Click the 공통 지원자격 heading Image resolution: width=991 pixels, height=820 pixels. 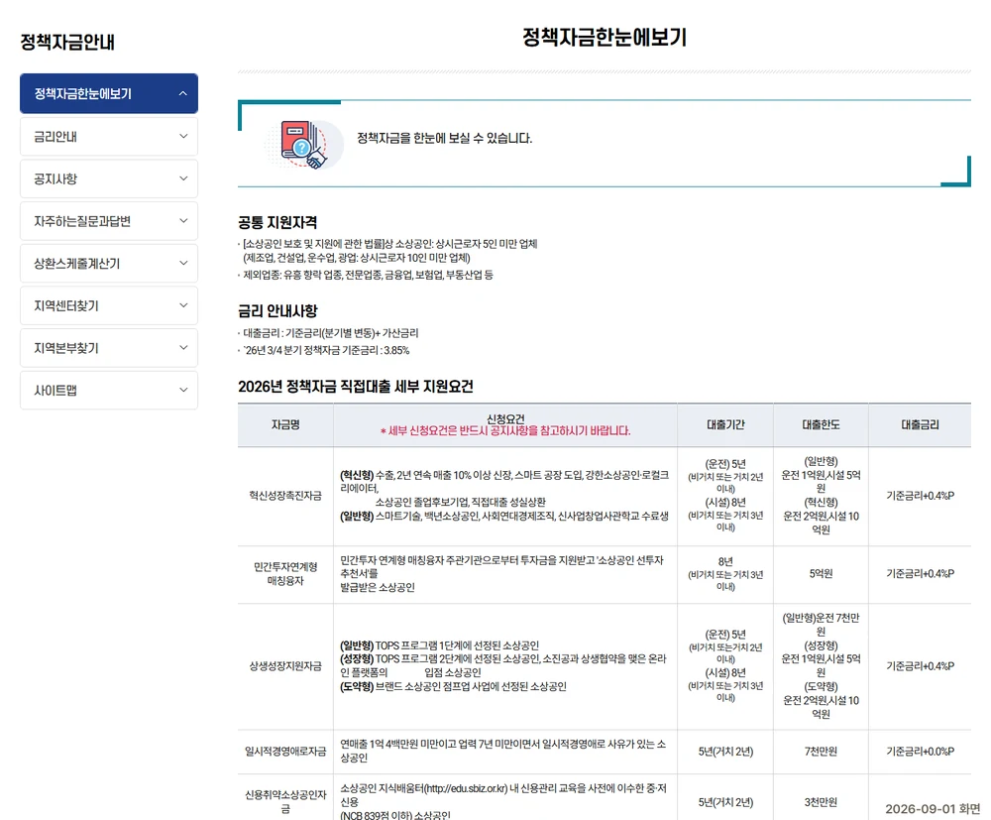click(x=277, y=222)
